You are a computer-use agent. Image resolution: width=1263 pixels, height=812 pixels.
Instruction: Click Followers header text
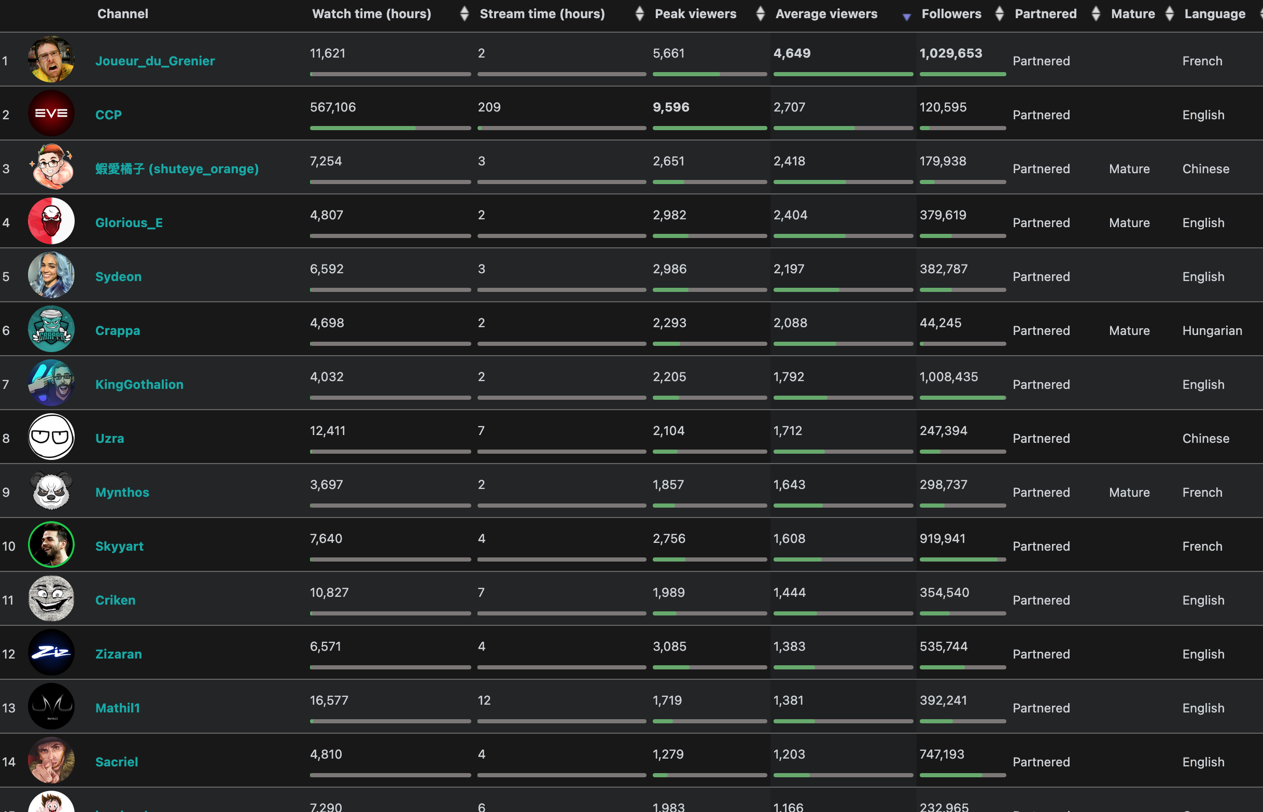pos(951,13)
